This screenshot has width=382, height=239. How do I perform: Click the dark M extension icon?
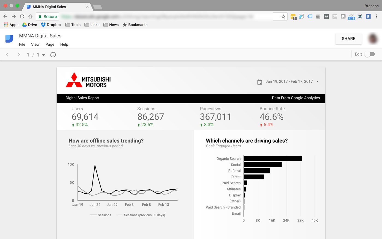tap(326, 16)
